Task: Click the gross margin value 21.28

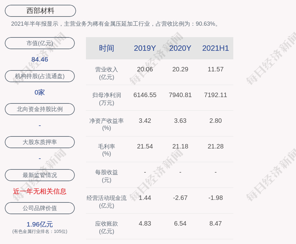Action: pos(215,146)
